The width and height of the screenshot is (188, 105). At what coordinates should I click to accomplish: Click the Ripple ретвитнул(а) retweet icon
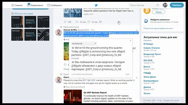point(61,27)
